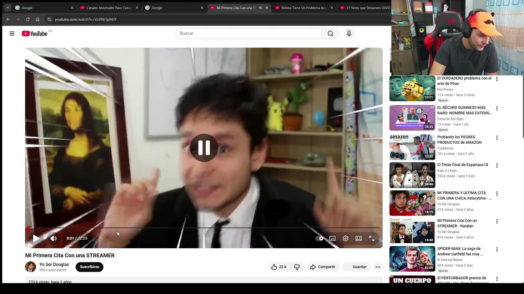The width and height of the screenshot is (524, 294).
Task: Open the browser home page
Action: tap(38, 19)
